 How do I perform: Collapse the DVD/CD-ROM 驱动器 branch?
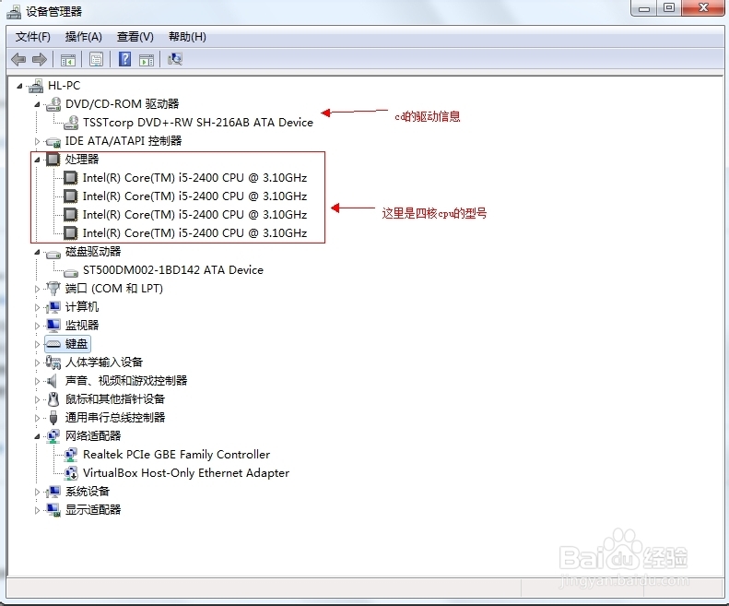[37, 104]
